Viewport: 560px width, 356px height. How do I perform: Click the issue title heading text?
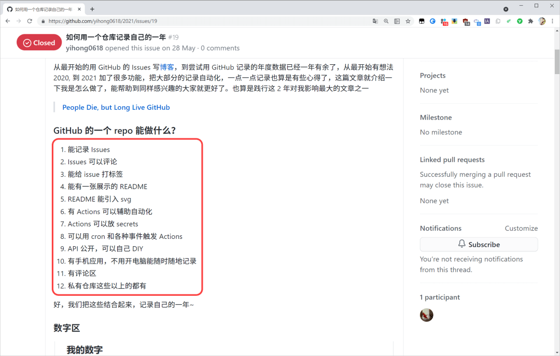click(x=116, y=37)
